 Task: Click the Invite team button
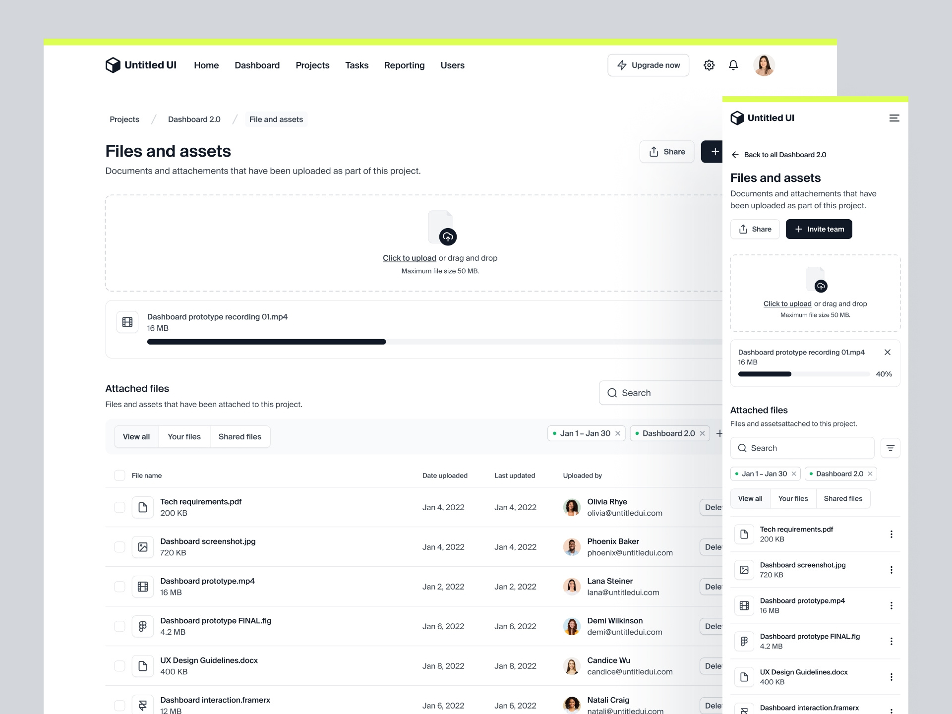pyautogui.click(x=819, y=229)
